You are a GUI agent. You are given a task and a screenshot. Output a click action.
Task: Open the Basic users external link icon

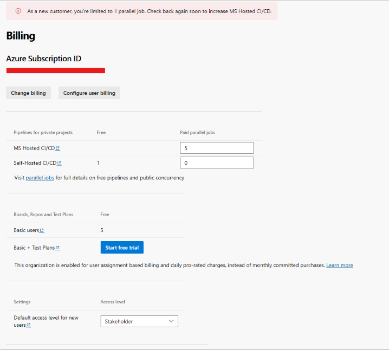point(42,230)
